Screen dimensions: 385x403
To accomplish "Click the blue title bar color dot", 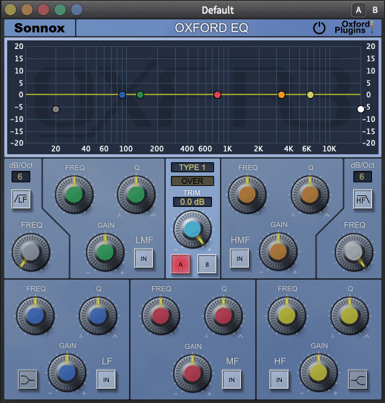I will pos(76,10).
